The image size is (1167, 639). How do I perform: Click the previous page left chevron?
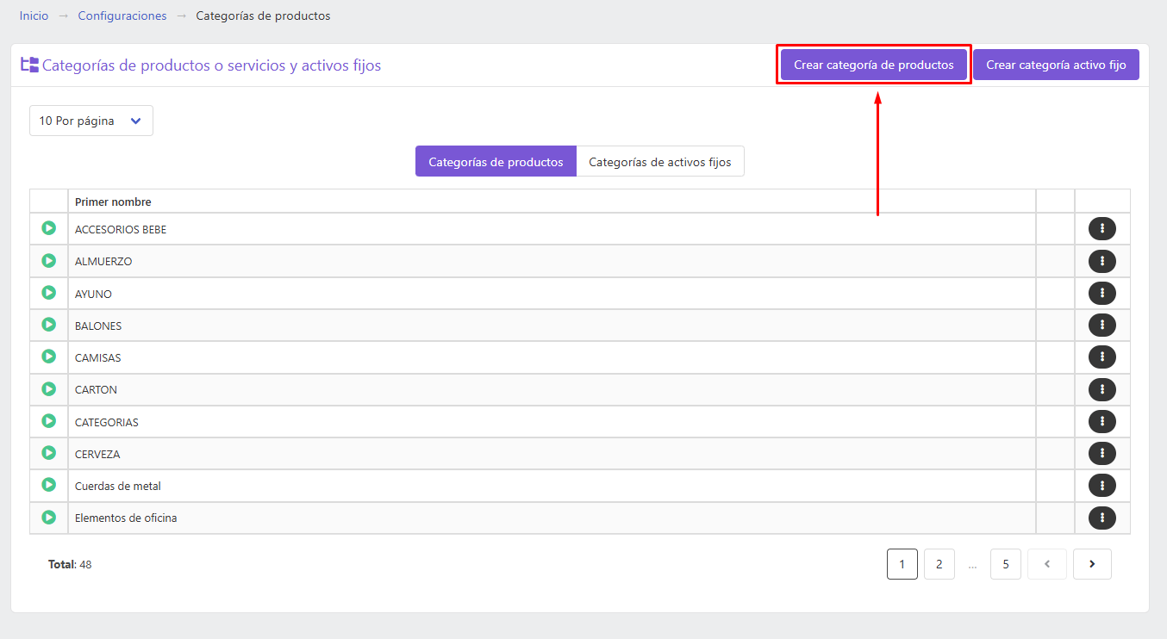click(1047, 564)
